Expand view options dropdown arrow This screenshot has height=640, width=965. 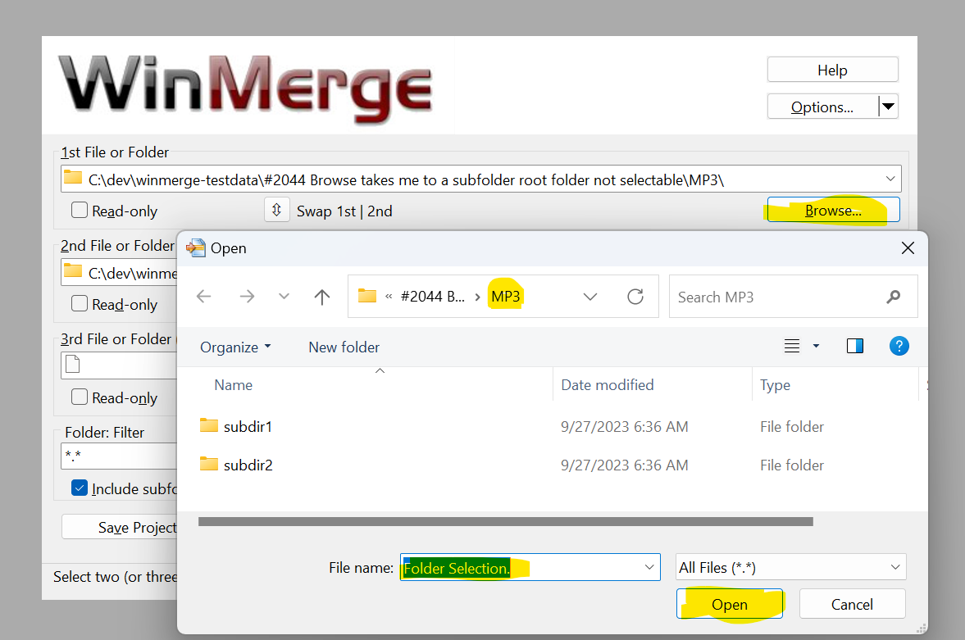coord(816,347)
